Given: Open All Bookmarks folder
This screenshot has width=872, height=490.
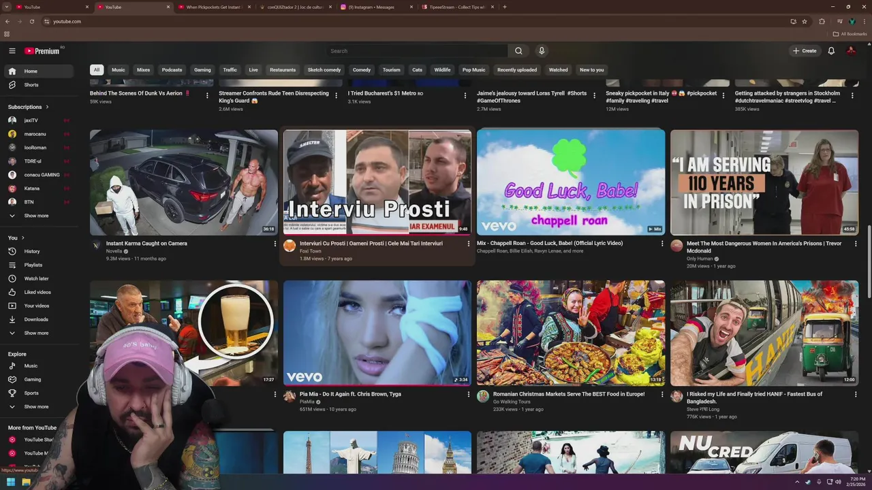Looking at the screenshot, I should [x=850, y=34].
